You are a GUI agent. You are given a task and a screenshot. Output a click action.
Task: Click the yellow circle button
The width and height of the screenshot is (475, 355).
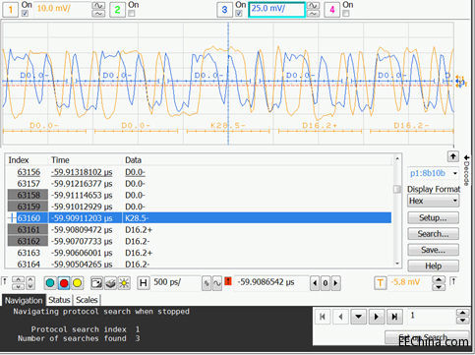coord(78,283)
